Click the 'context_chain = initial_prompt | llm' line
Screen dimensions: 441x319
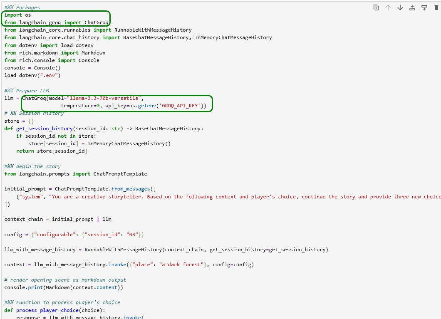coord(58,219)
